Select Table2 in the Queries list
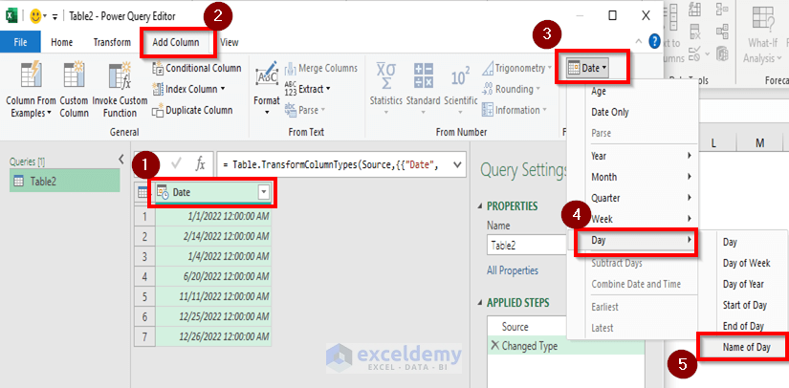Image resolution: width=789 pixels, height=388 pixels. (65, 181)
